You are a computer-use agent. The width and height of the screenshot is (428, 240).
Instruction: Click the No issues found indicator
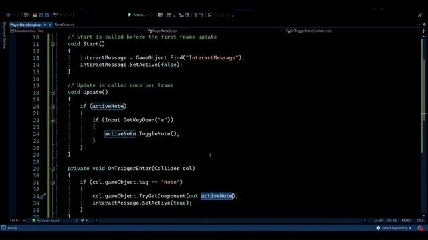pyautogui.click(x=45, y=221)
